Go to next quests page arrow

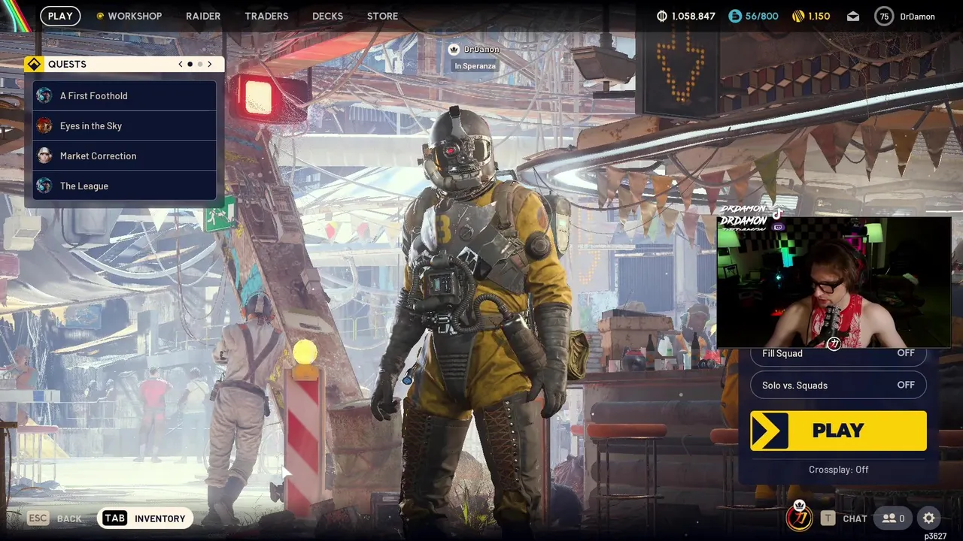(210, 65)
